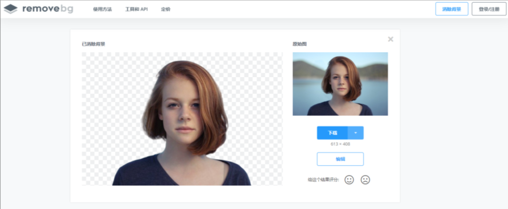The height and width of the screenshot is (209, 508).
Task: Open the editor with the 编辑 button
Action: point(340,159)
